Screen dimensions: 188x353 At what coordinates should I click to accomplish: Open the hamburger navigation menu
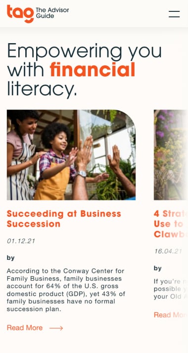[x=174, y=14]
